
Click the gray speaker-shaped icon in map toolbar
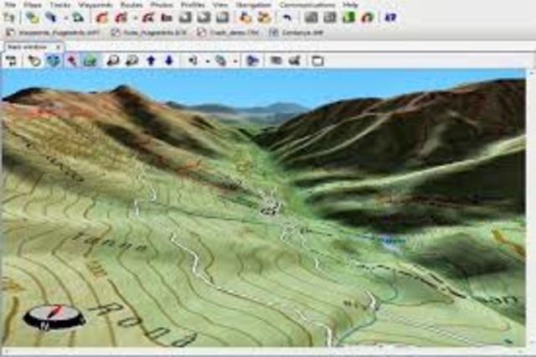pos(193,61)
